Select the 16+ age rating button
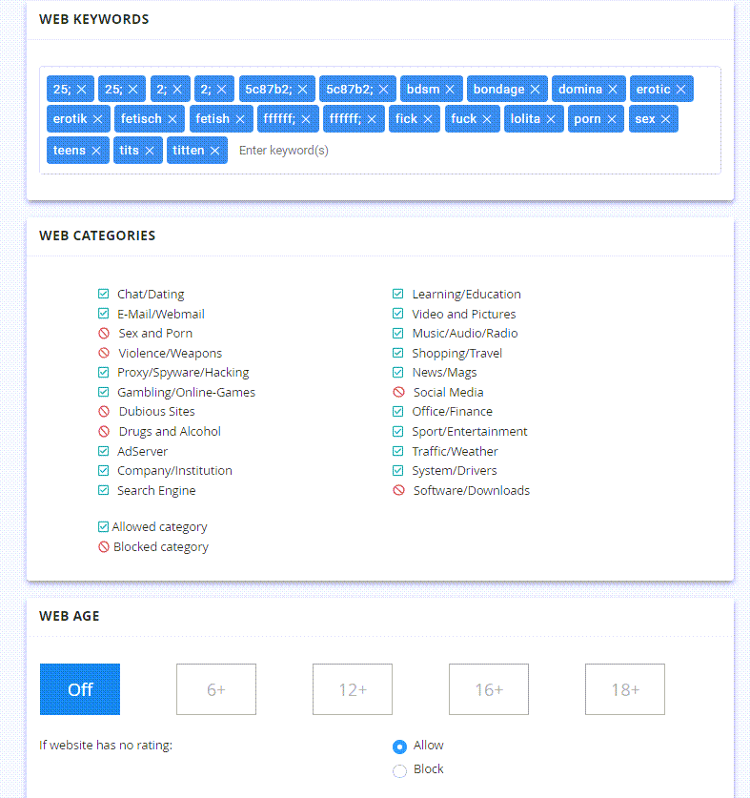Viewport: 750px width, 798px height. pos(489,689)
